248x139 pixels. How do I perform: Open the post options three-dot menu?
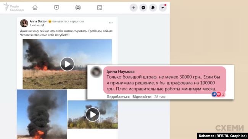[x=111, y=23]
